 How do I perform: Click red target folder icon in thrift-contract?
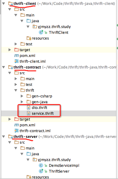point(17,119)
